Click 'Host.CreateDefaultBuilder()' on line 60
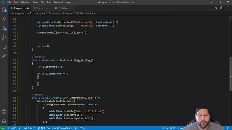The width and height of the screenshot is (232, 130). [x=56, y=101]
